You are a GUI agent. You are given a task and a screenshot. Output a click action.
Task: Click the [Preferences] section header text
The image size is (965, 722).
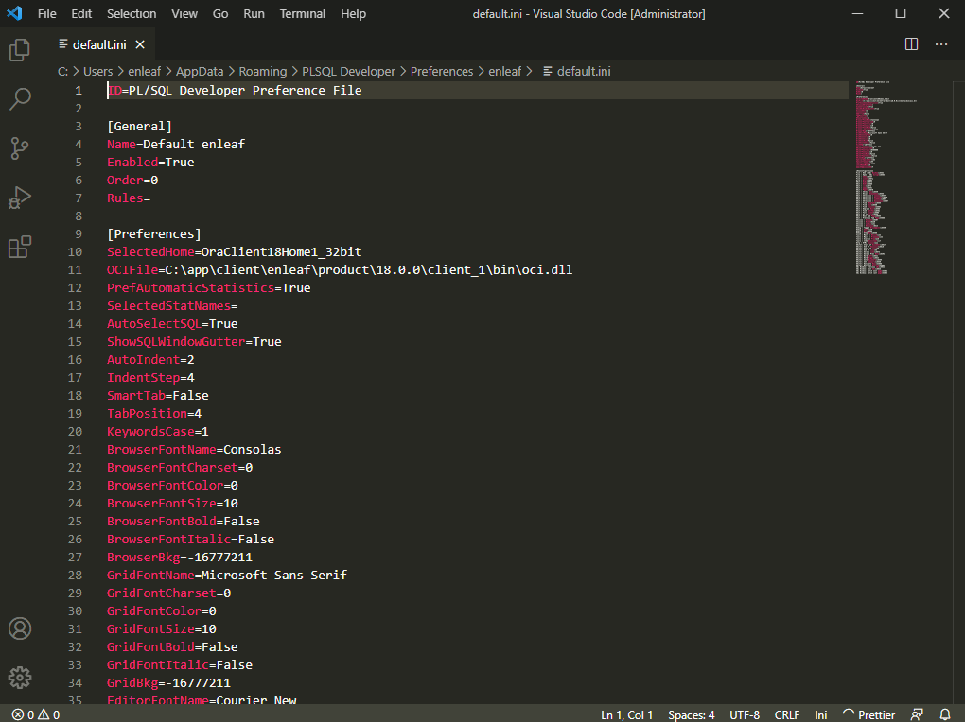[x=154, y=233]
